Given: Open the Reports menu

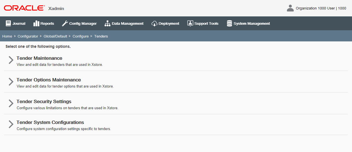Looking at the screenshot, I should coord(44,23).
